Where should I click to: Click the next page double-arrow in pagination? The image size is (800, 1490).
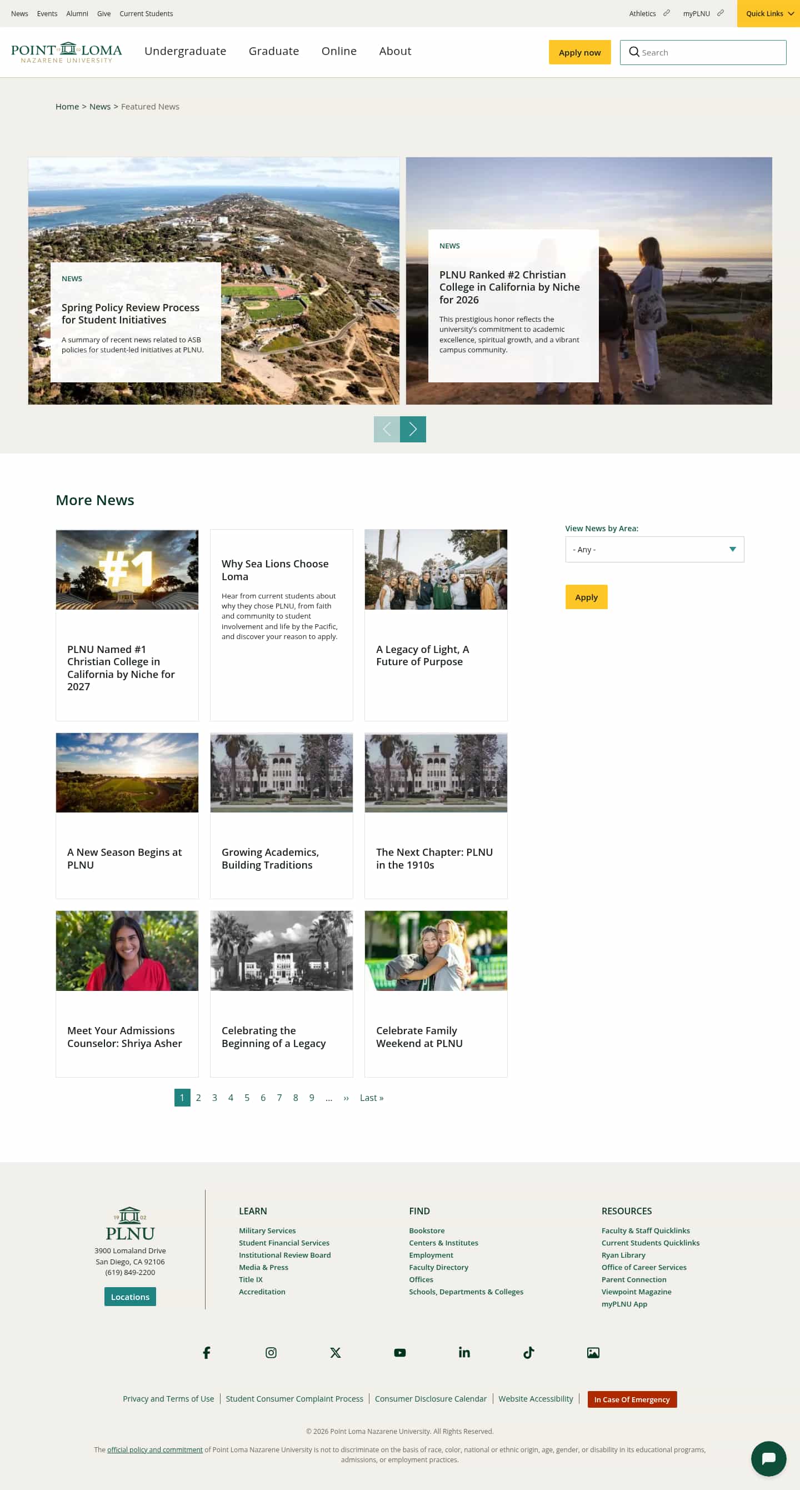(x=346, y=1097)
